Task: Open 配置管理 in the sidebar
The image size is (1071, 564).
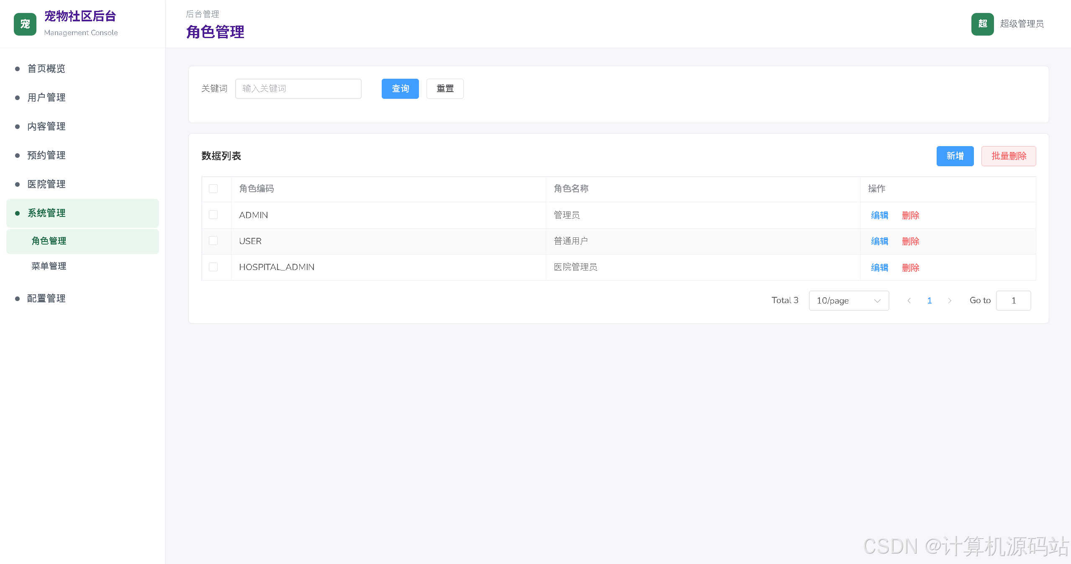Action: [82, 299]
